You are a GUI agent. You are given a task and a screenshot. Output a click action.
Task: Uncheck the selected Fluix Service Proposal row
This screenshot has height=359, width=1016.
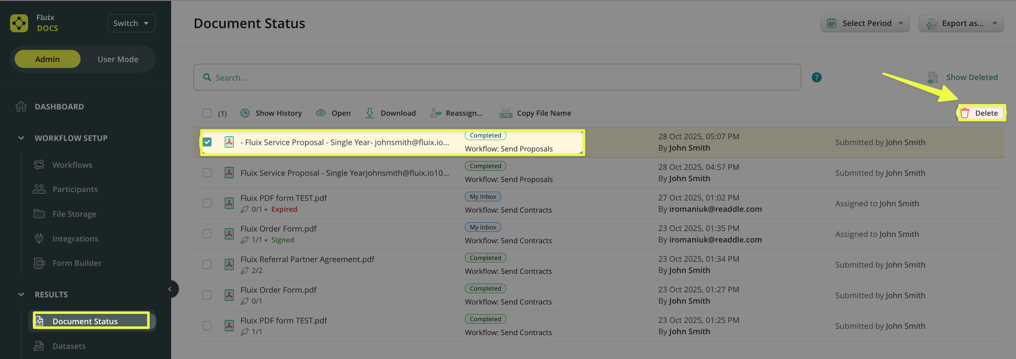[x=207, y=142]
